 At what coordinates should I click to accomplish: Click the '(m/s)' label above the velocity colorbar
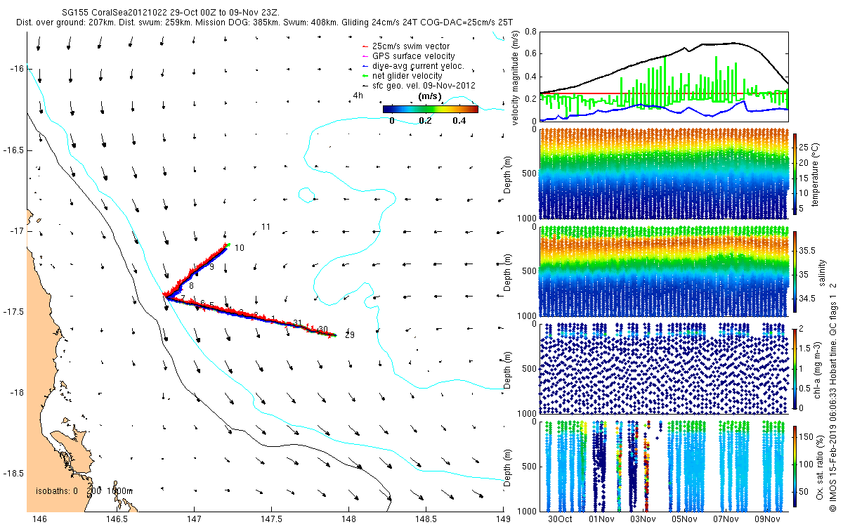pos(429,96)
